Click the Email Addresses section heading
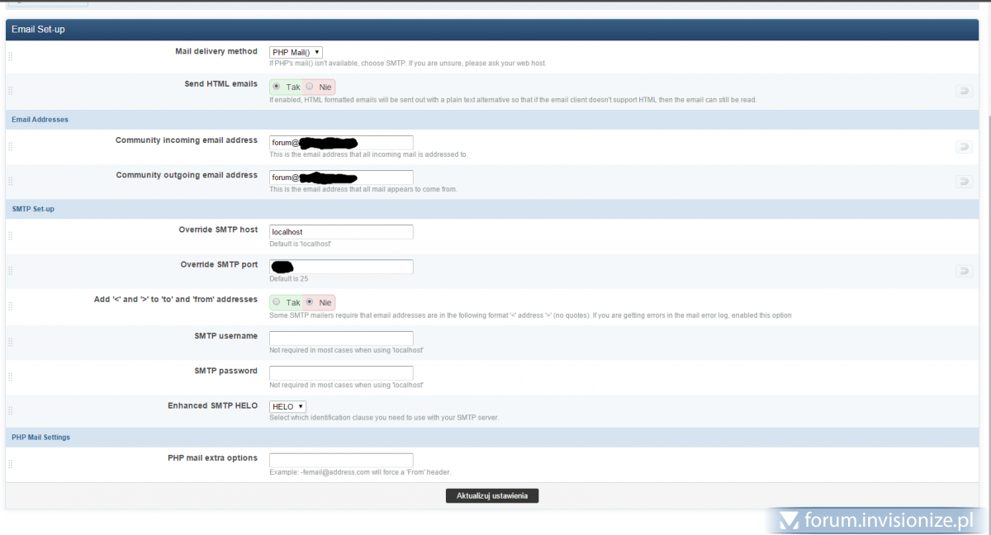The width and height of the screenshot is (991, 535). (40, 120)
